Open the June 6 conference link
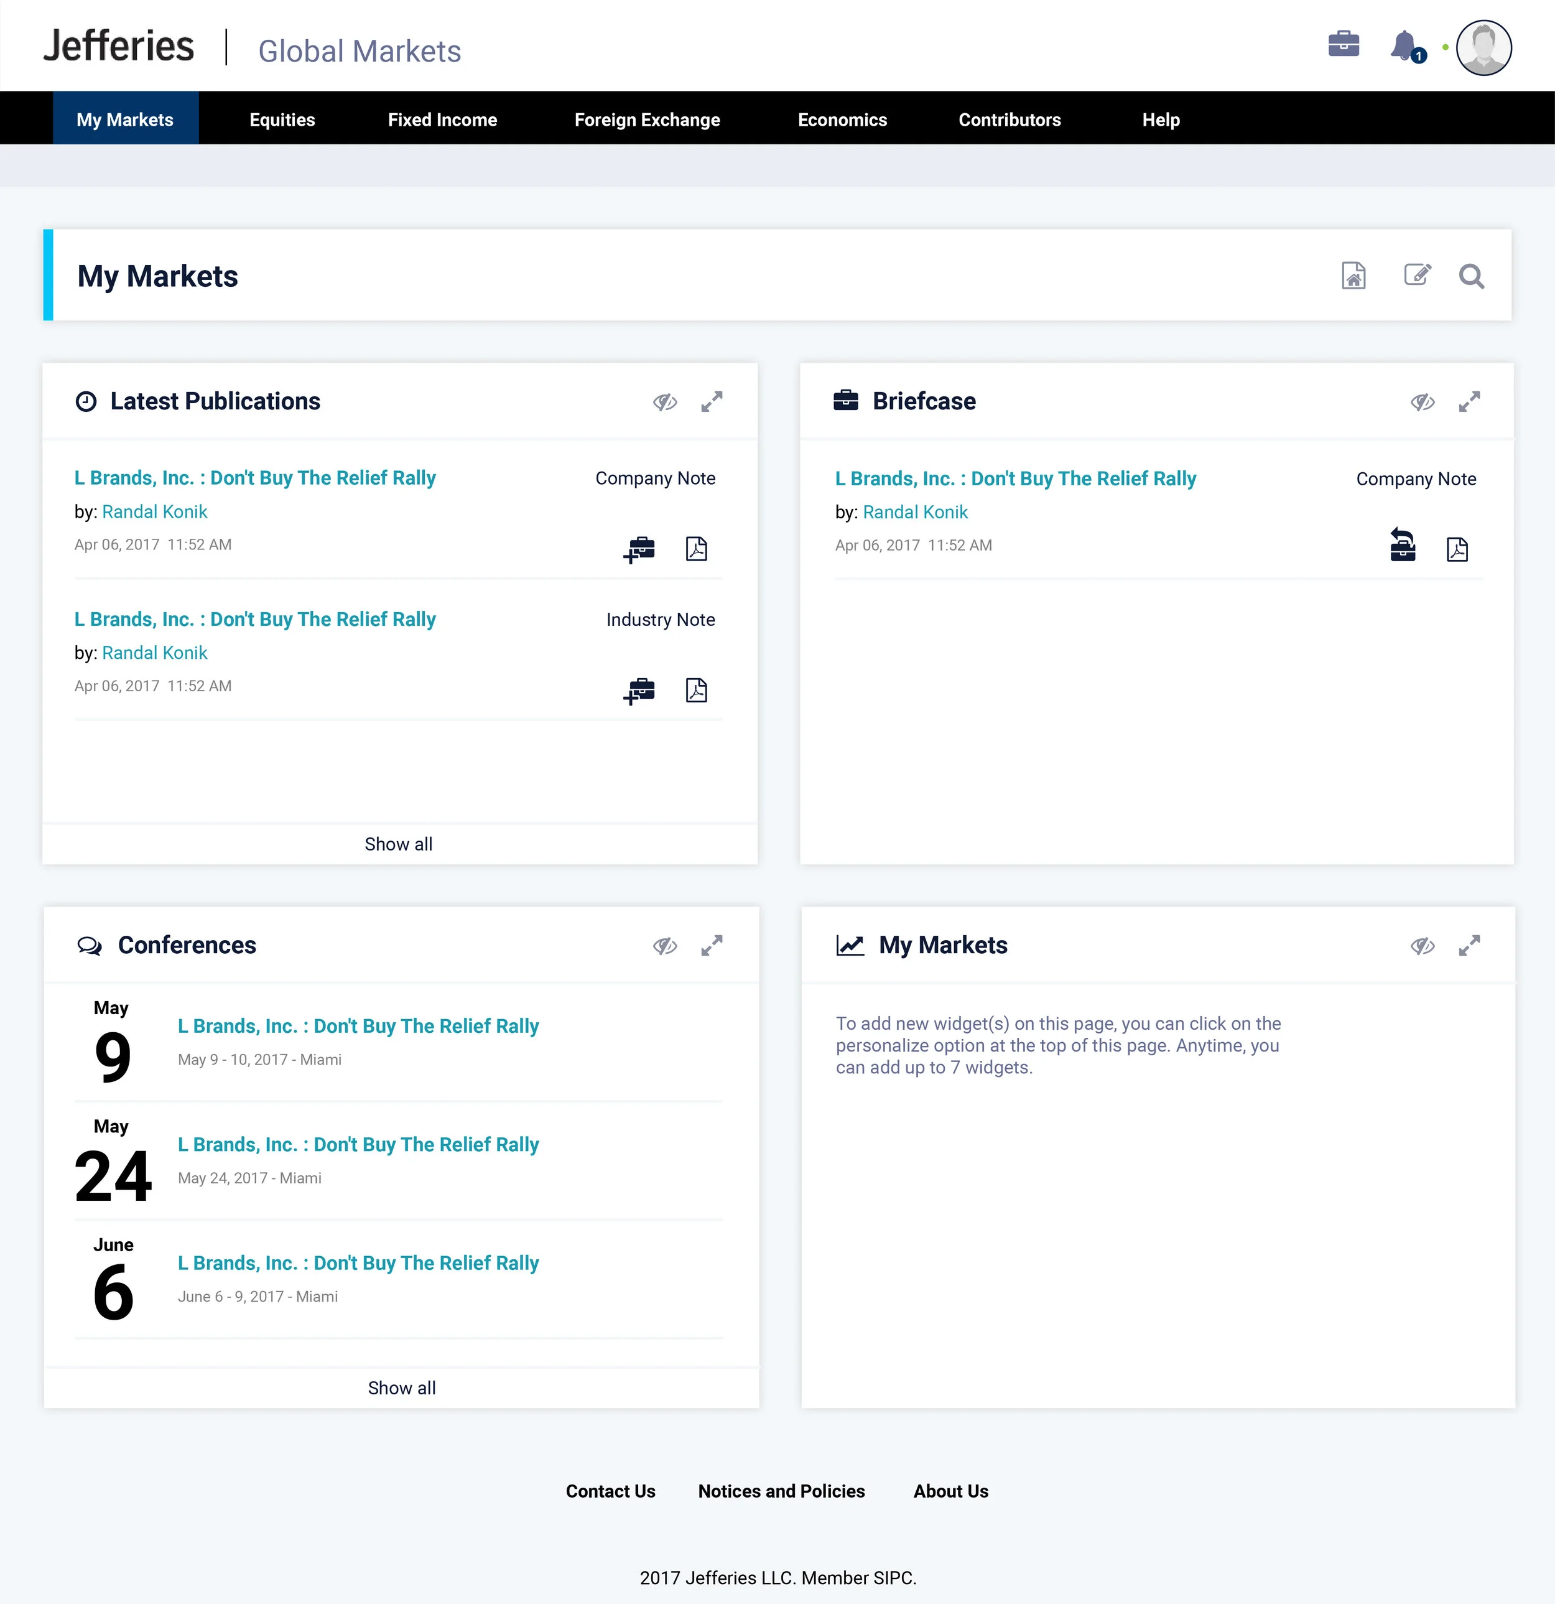This screenshot has height=1604, width=1555. 358,1264
